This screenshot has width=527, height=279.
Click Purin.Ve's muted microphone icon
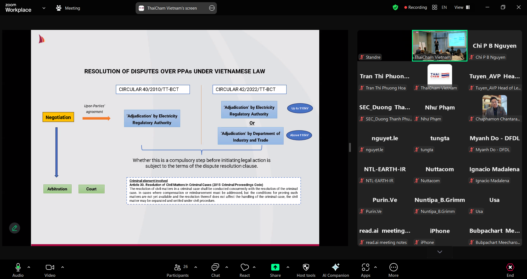(362, 212)
